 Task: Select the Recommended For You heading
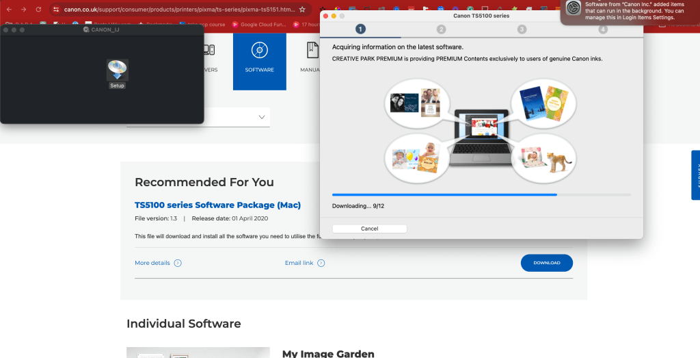click(x=204, y=182)
